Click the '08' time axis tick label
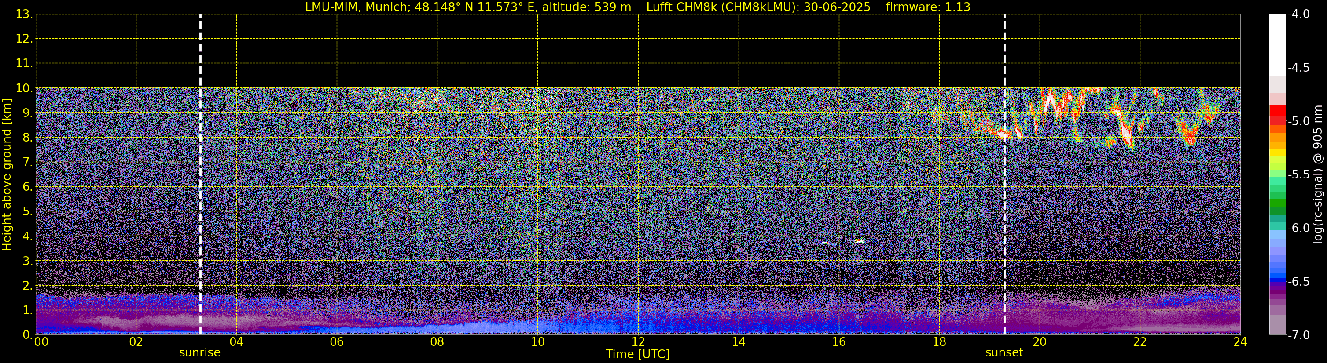This screenshot has width=1327, height=363. pyautogui.click(x=437, y=342)
